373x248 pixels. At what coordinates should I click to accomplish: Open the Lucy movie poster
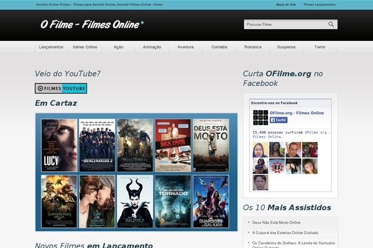(59, 145)
